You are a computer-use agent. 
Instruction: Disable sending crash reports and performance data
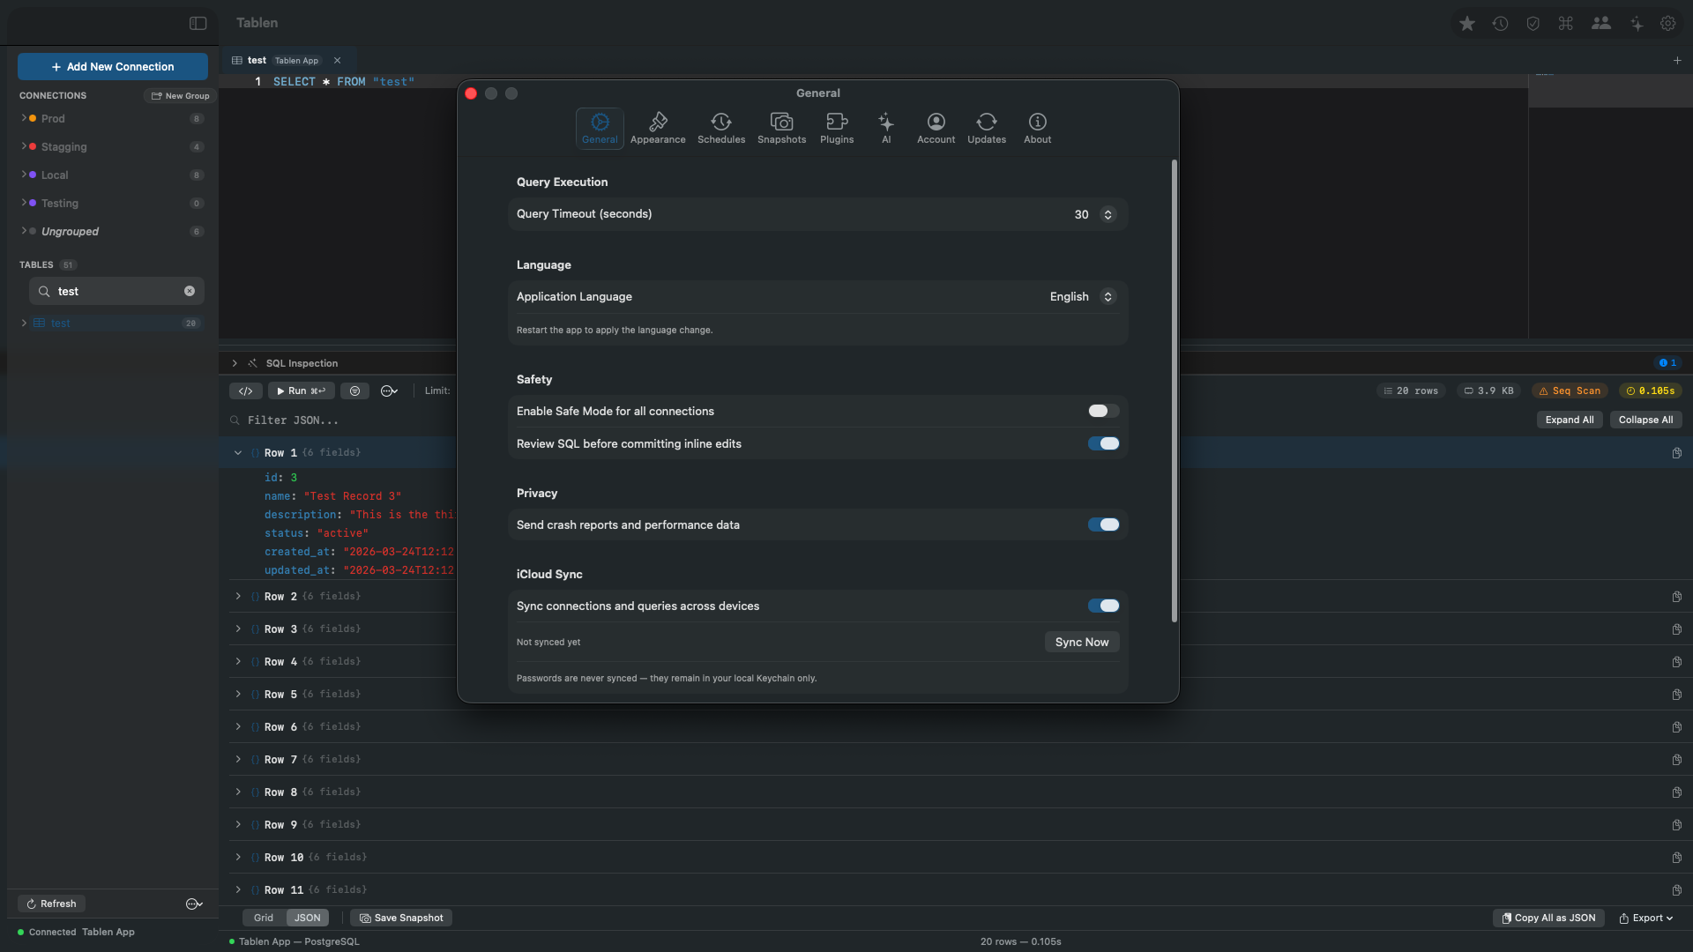(x=1102, y=525)
